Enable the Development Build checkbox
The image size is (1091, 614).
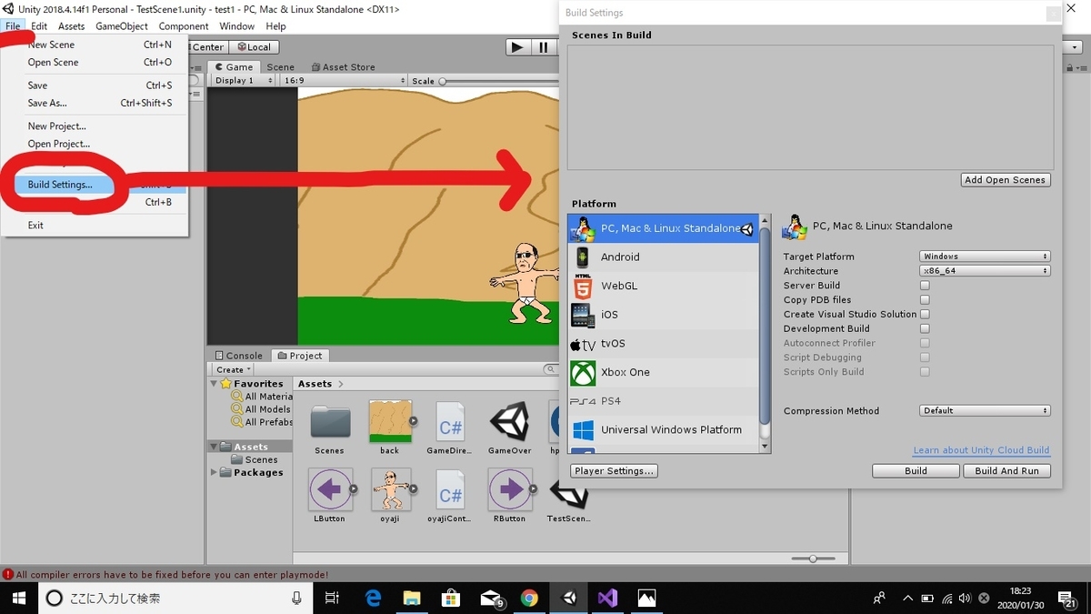(925, 329)
